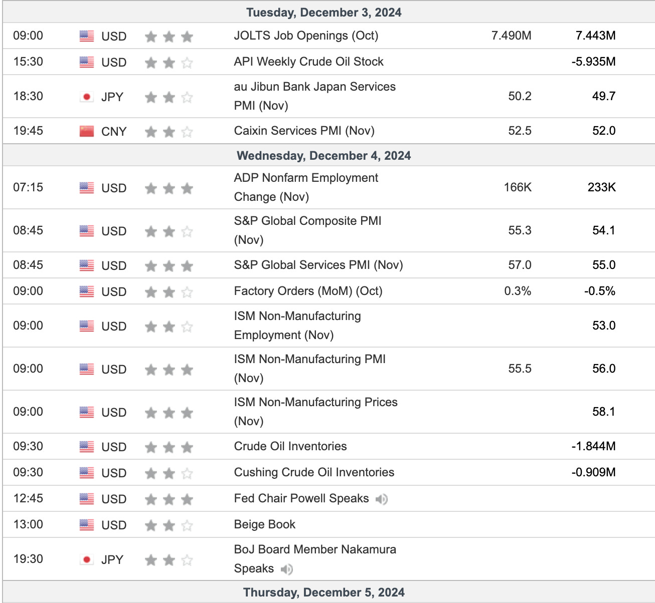Image resolution: width=655 pixels, height=603 pixels.
Task: Click the China flag in Caixin Services PMI row
Action: (87, 131)
